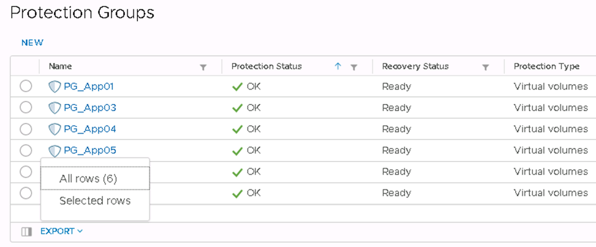Open the Recovery Status column filter
The width and height of the screenshot is (596, 247).
tap(485, 67)
